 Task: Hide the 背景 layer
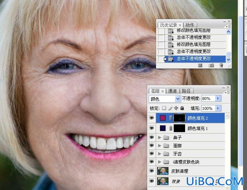[152, 181]
